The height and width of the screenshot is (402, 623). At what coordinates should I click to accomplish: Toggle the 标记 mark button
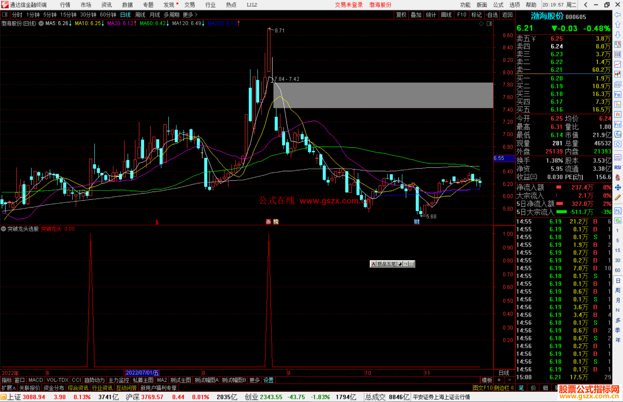[x=476, y=15]
